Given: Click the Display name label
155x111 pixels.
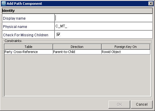Looking at the screenshot, I should point(14,18).
